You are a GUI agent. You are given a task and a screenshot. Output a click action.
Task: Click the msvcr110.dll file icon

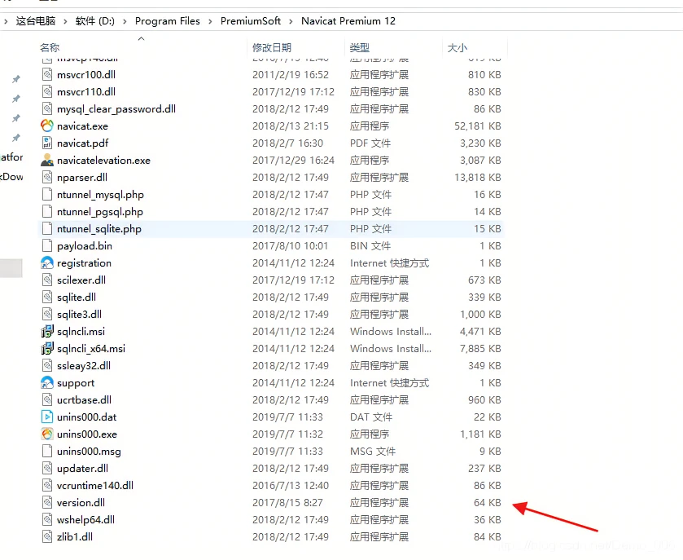coord(47,91)
